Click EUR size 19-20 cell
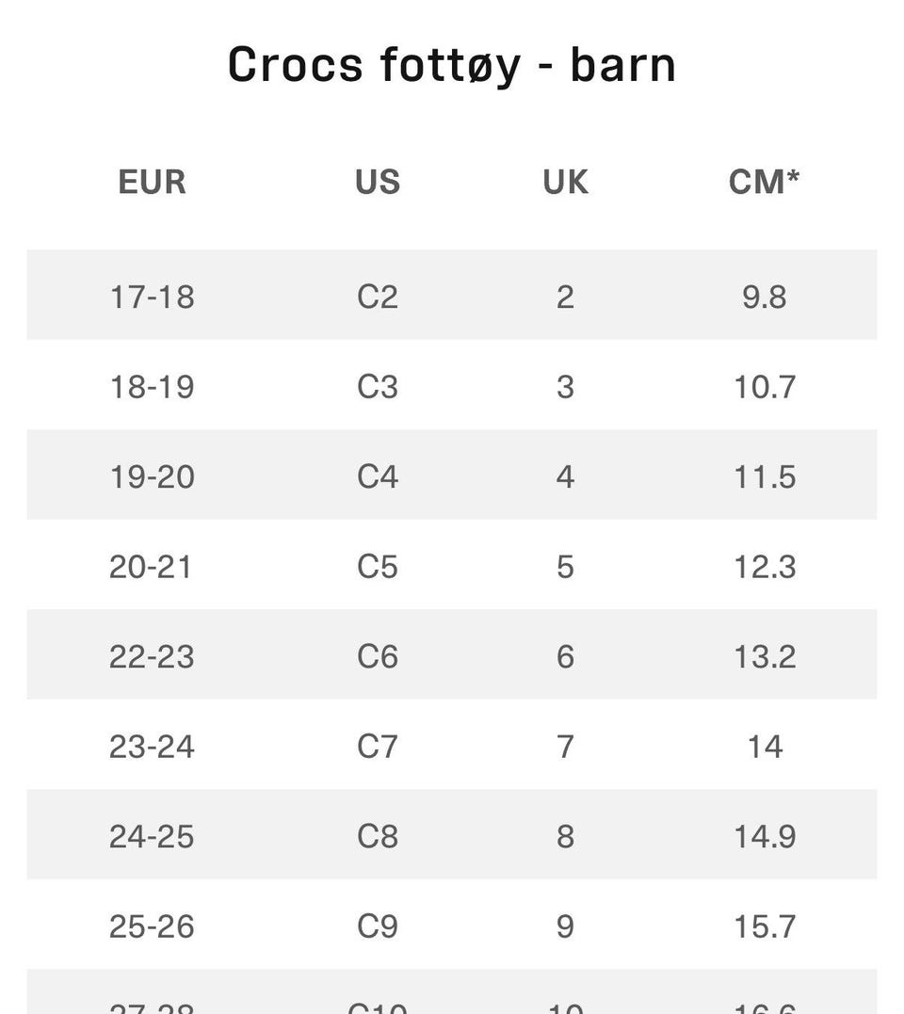This screenshot has height=1014, width=904. tap(153, 476)
